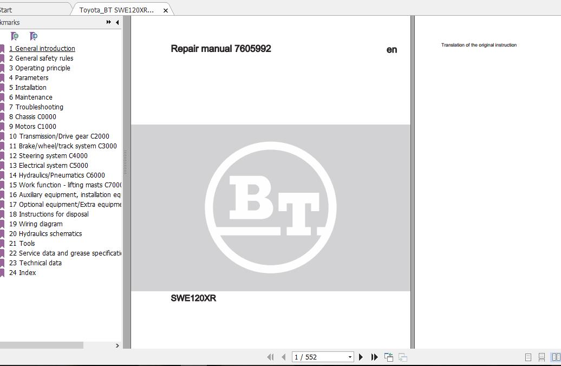The height and width of the screenshot is (366, 561).
Task: Open the '1 General introduction' bookmark
Action: 42,48
